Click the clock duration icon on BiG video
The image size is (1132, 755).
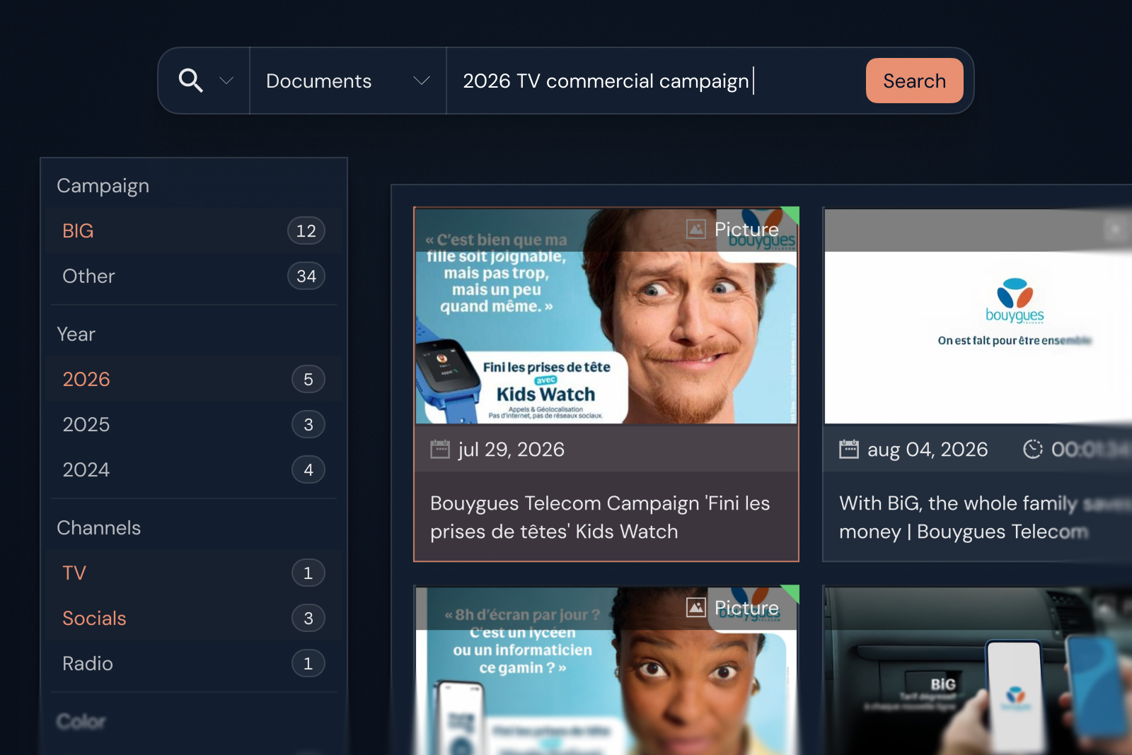pyautogui.click(x=1033, y=449)
